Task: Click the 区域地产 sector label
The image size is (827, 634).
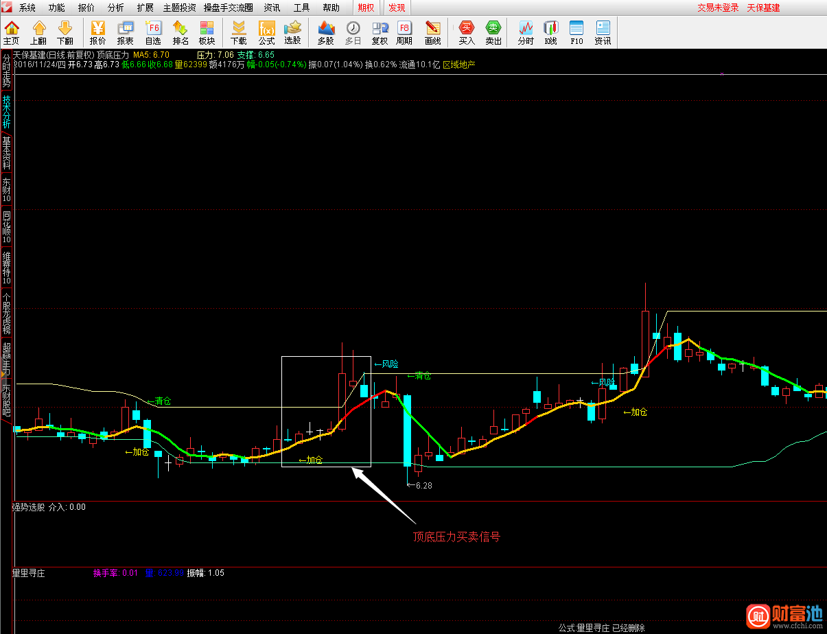Action: (459, 64)
